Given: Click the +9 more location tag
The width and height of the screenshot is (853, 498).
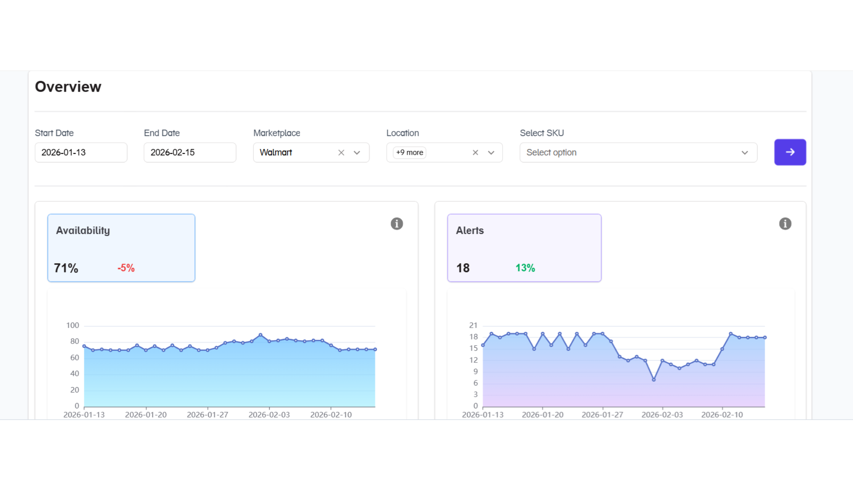Looking at the screenshot, I should pyautogui.click(x=409, y=153).
